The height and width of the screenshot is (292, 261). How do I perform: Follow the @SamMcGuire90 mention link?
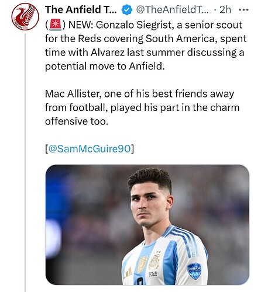pos(90,149)
